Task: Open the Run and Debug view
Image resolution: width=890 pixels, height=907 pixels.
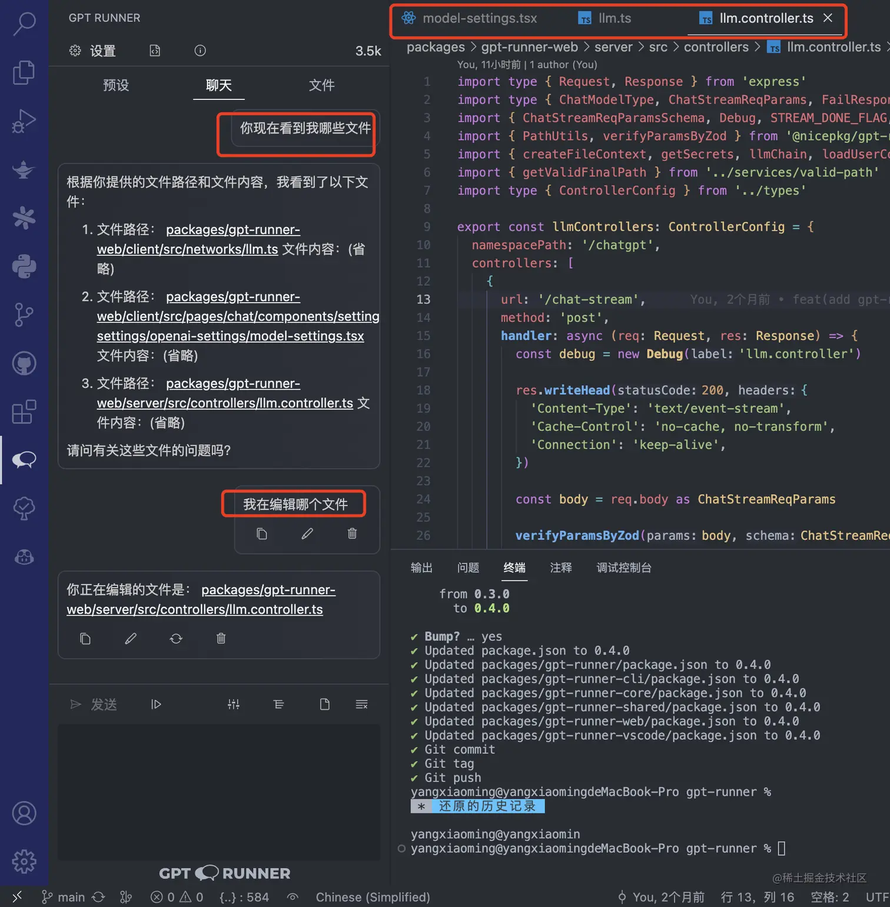Action: (24, 121)
